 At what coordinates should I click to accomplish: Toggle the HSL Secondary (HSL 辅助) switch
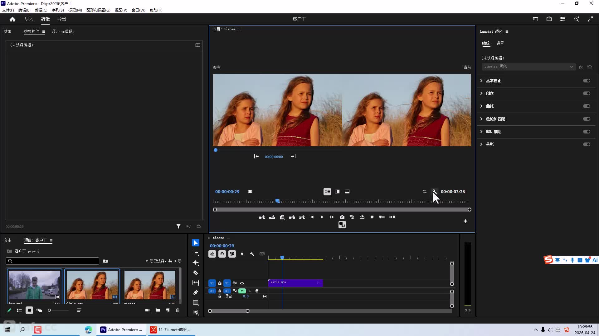click(587, 132)
